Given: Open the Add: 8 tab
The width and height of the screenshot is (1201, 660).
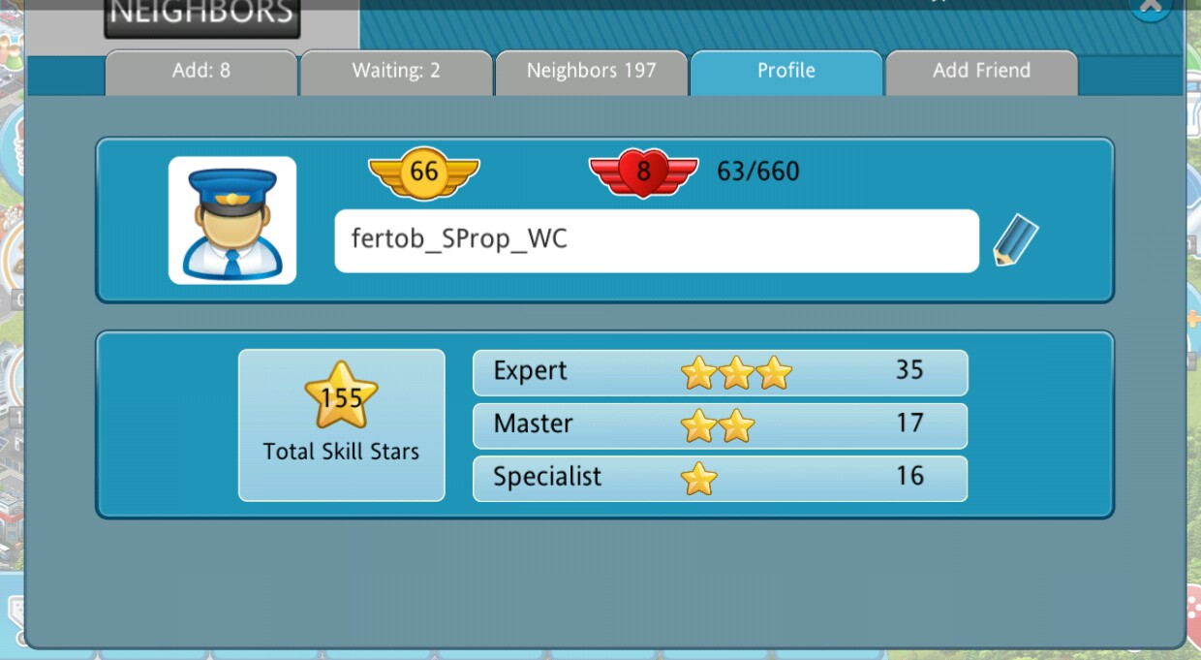Looking at the screenshot, I should pyautogui.click(x=201, y=72).
